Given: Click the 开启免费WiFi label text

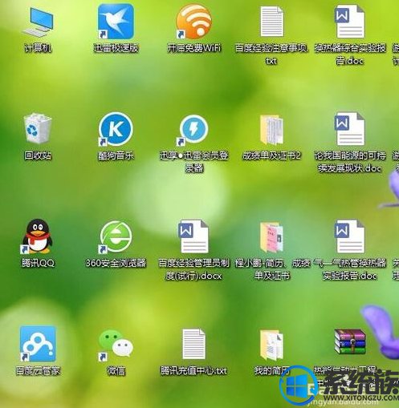Looking at the screenshot, I should 194,48.
